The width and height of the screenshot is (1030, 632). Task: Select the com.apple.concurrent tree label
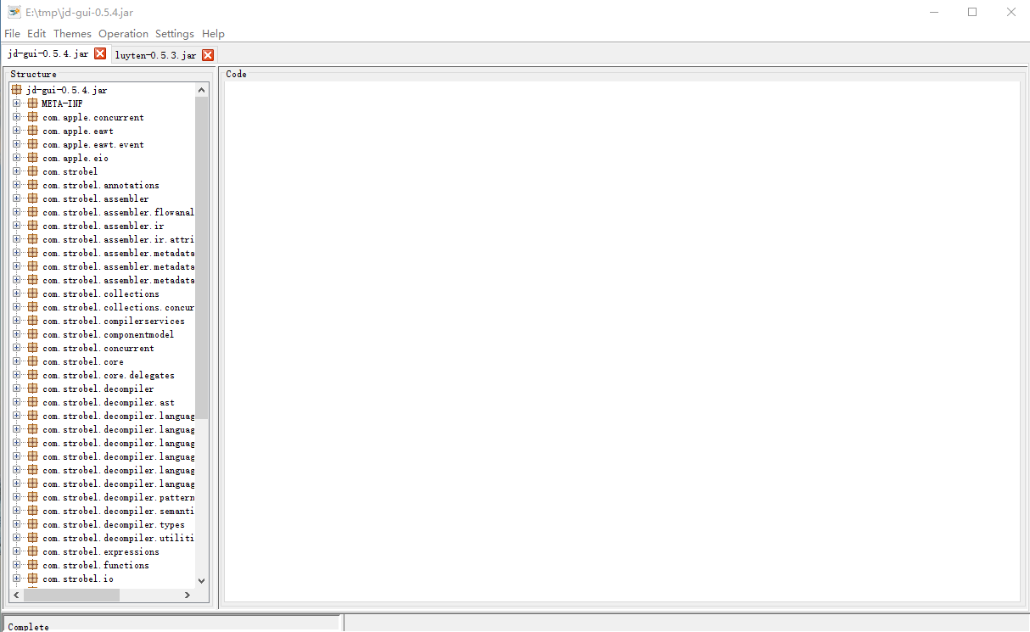point(93,117)
